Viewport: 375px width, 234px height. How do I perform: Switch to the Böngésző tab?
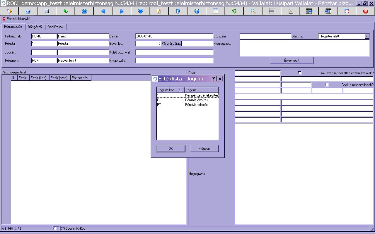pyautogui.click(x=35, y=27)
